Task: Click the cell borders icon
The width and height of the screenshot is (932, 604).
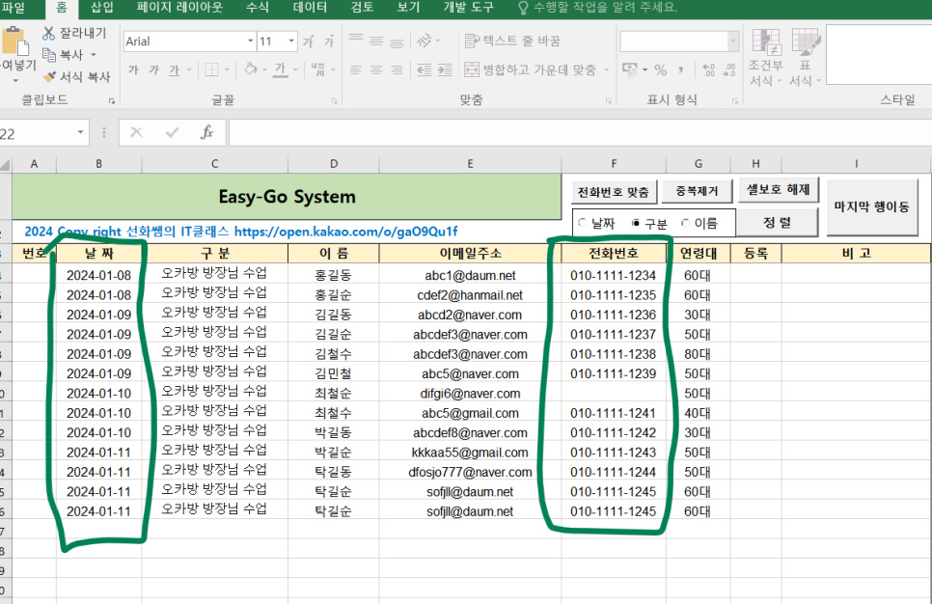Action: point(211,69)
